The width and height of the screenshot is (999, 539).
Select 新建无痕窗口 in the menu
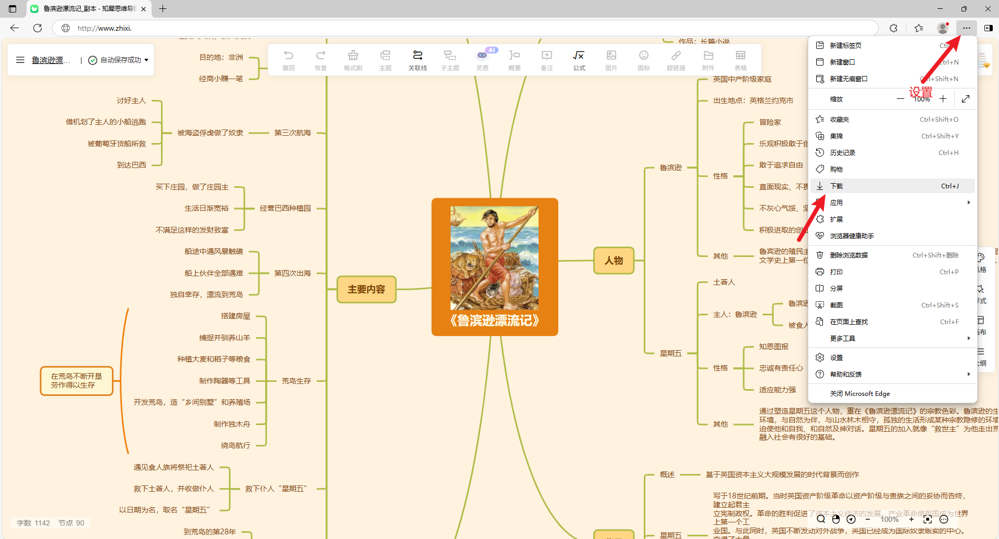(x=893, y=79)
